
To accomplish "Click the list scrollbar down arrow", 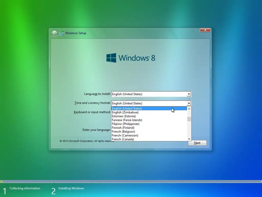I will coord(189,139).
